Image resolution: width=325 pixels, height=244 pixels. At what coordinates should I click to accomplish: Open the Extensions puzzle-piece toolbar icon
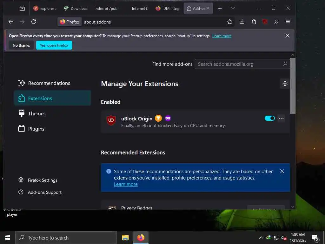point(254,22)
